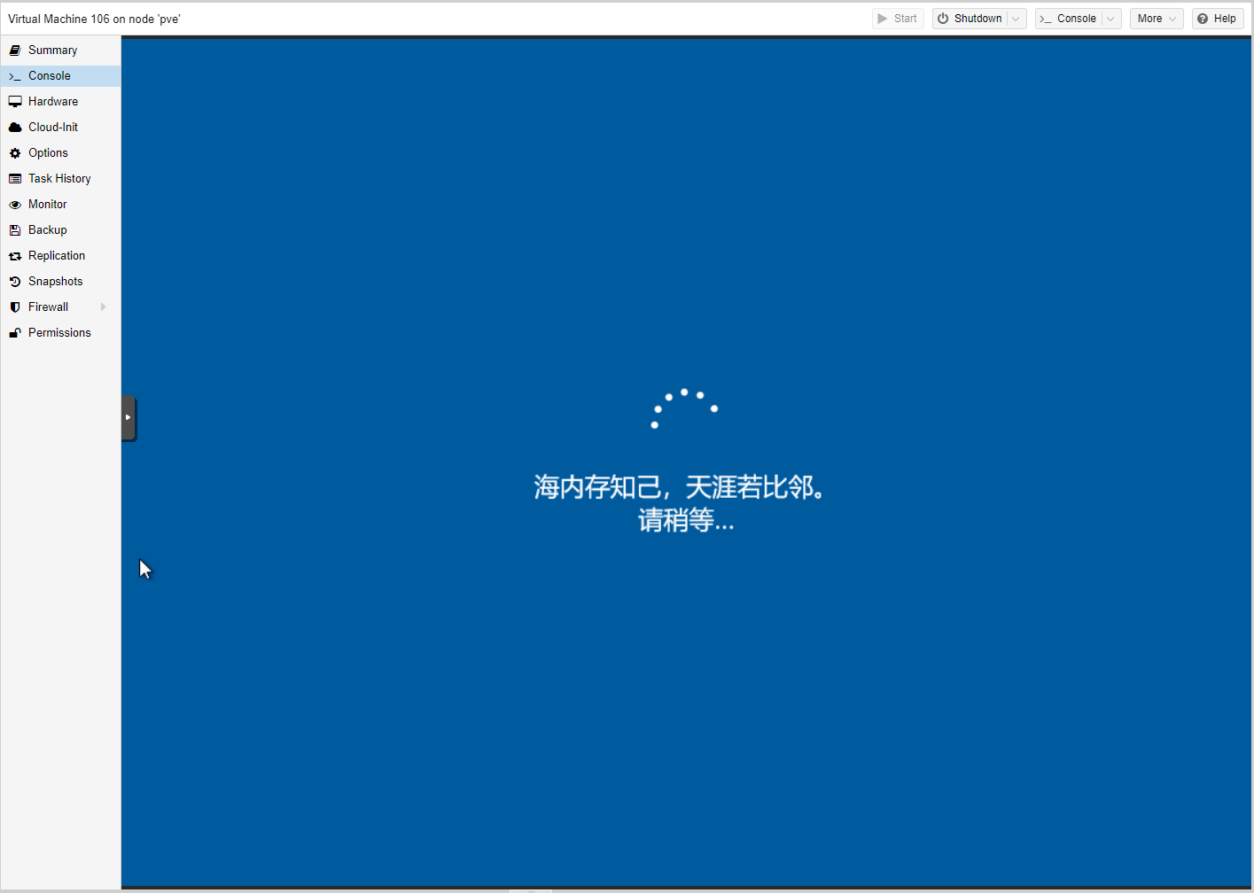1254x893 pixels.
Task: Click the Backup floppy disk icon
Action: click(x=15, y=230)
